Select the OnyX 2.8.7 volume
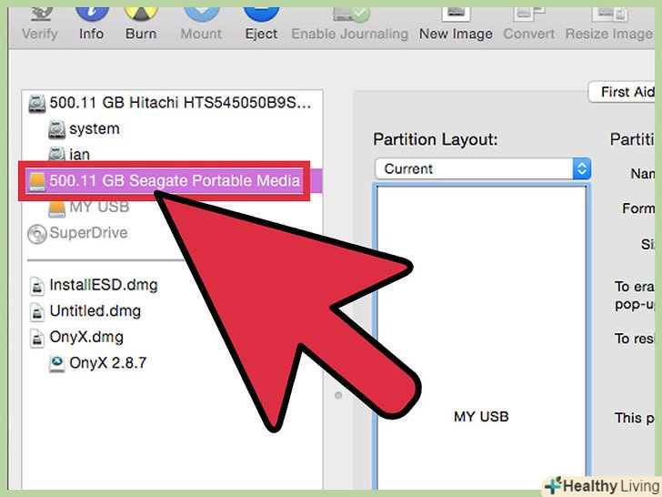 [98, 363]
